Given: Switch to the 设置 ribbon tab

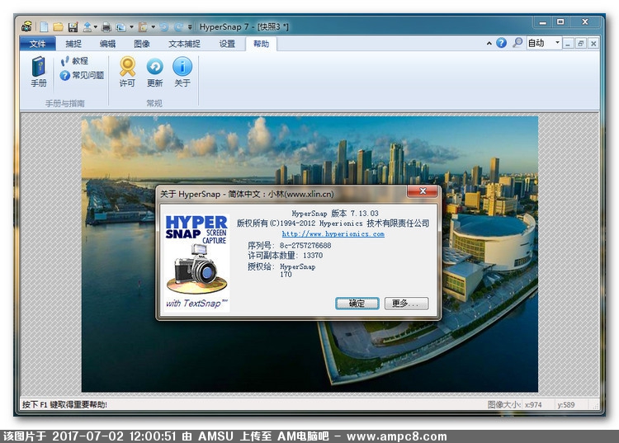Looking at the screenshot, I should [x=227, y=44].
